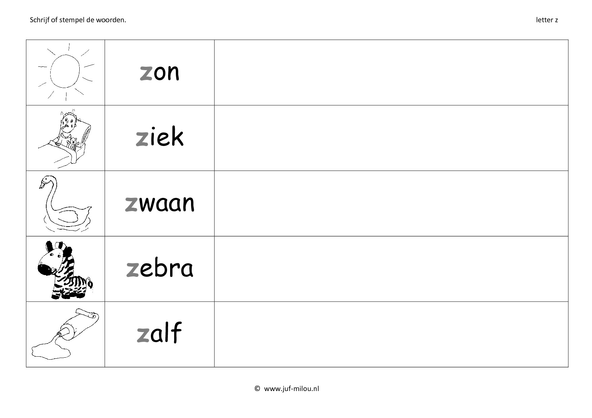The image size is (592, 418).
Task: Select the ointment tube picture
Action: (65, 333)
